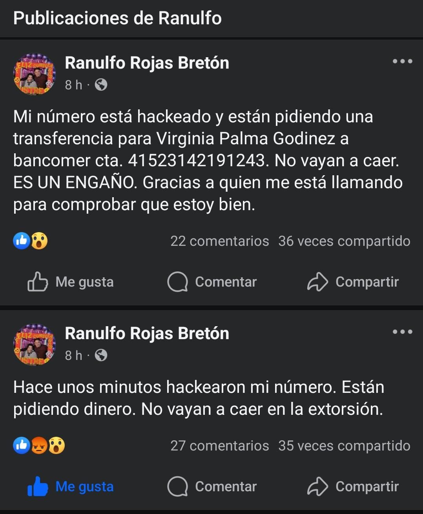Click profile picture on first post
Image resolution: width=423 pixels, height=514 pixels.
click(35, 74)
